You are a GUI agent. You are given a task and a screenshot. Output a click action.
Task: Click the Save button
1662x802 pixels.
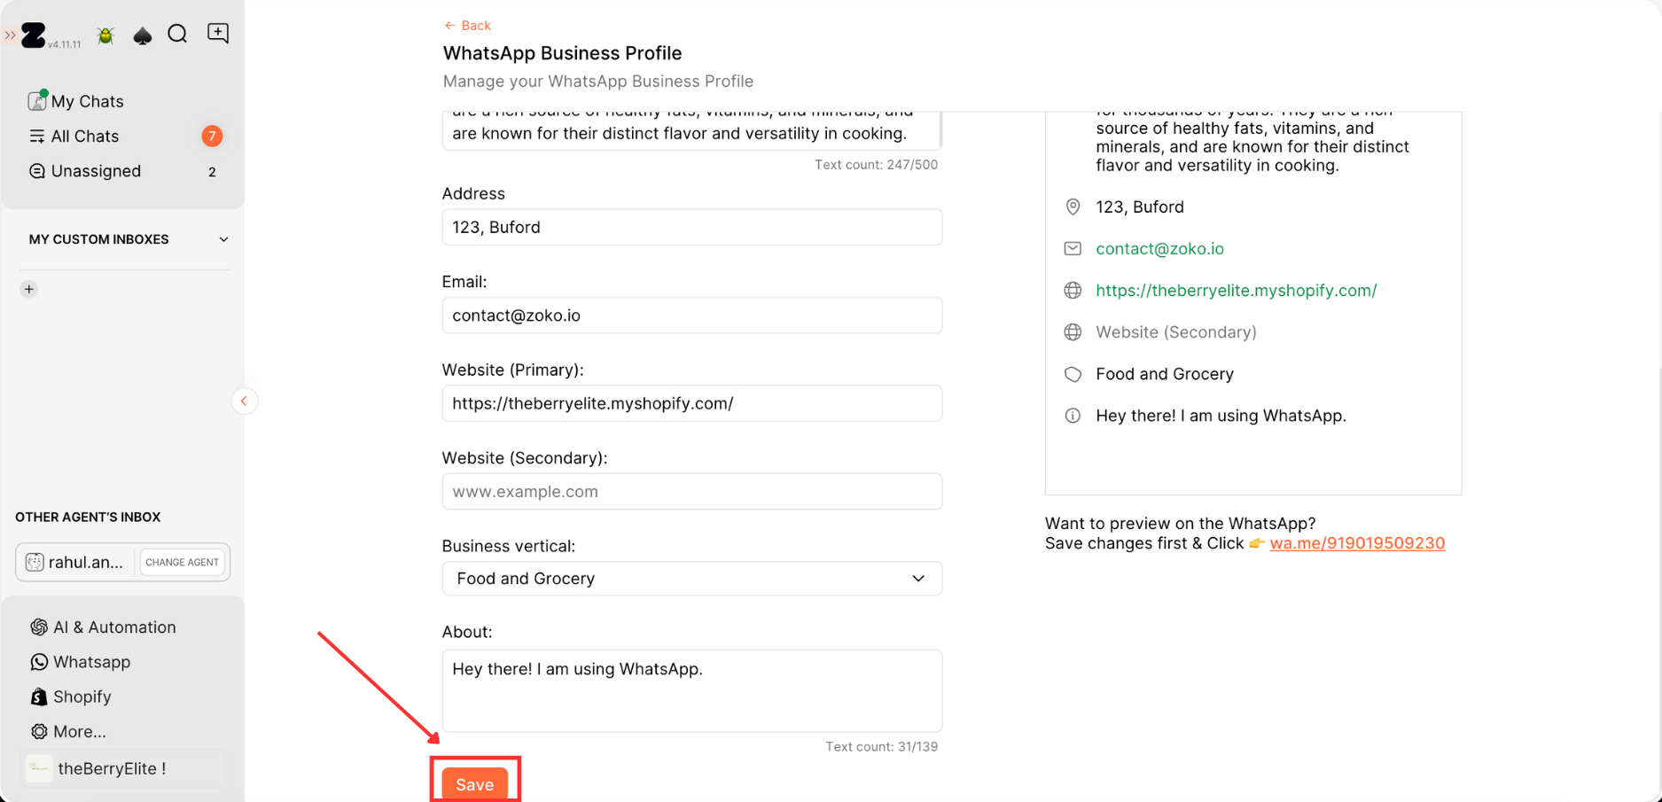point(474,784)
